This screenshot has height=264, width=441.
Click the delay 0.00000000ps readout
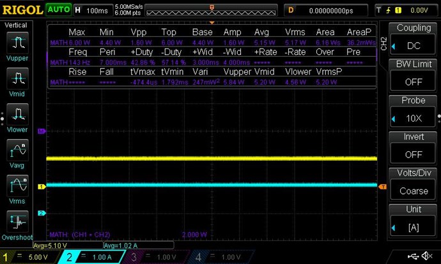coord(326,11)
